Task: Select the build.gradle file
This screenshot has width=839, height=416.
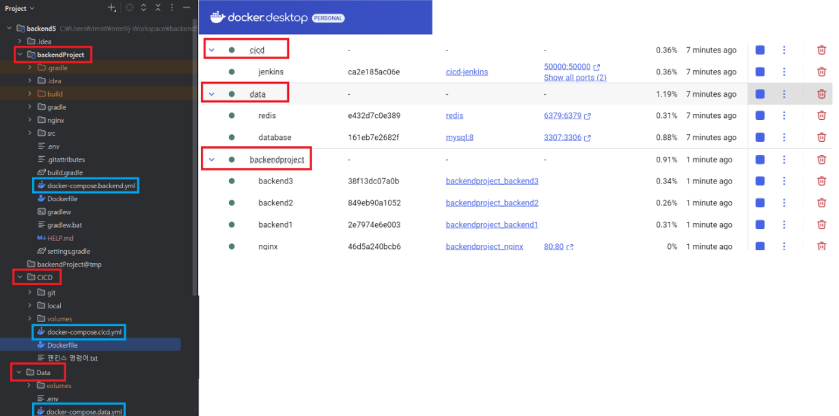Action: (x=60, y=173)
